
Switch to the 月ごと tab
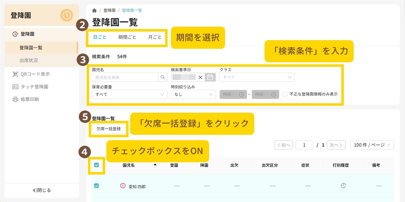pos(155,37)
